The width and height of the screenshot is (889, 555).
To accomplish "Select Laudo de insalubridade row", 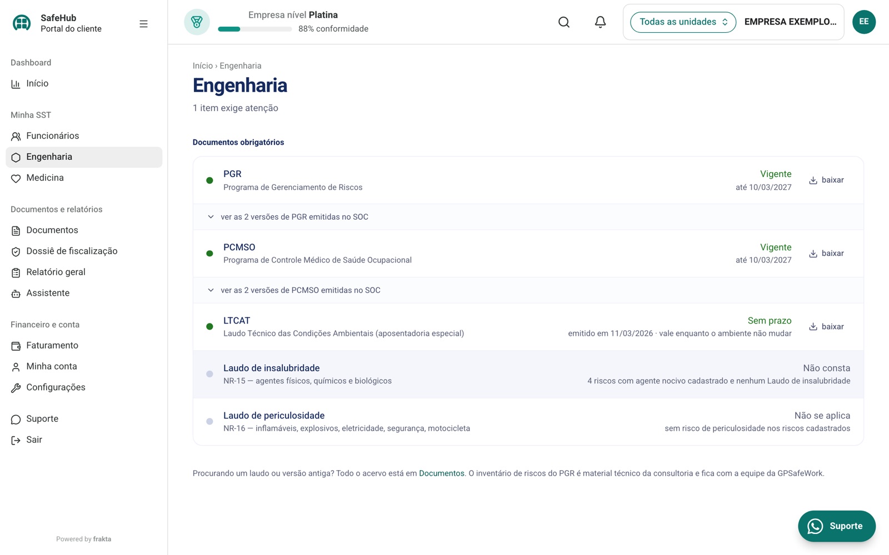I will coord(528,374).
